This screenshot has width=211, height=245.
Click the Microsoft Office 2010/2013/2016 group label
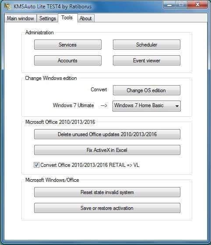pos(60,122)
